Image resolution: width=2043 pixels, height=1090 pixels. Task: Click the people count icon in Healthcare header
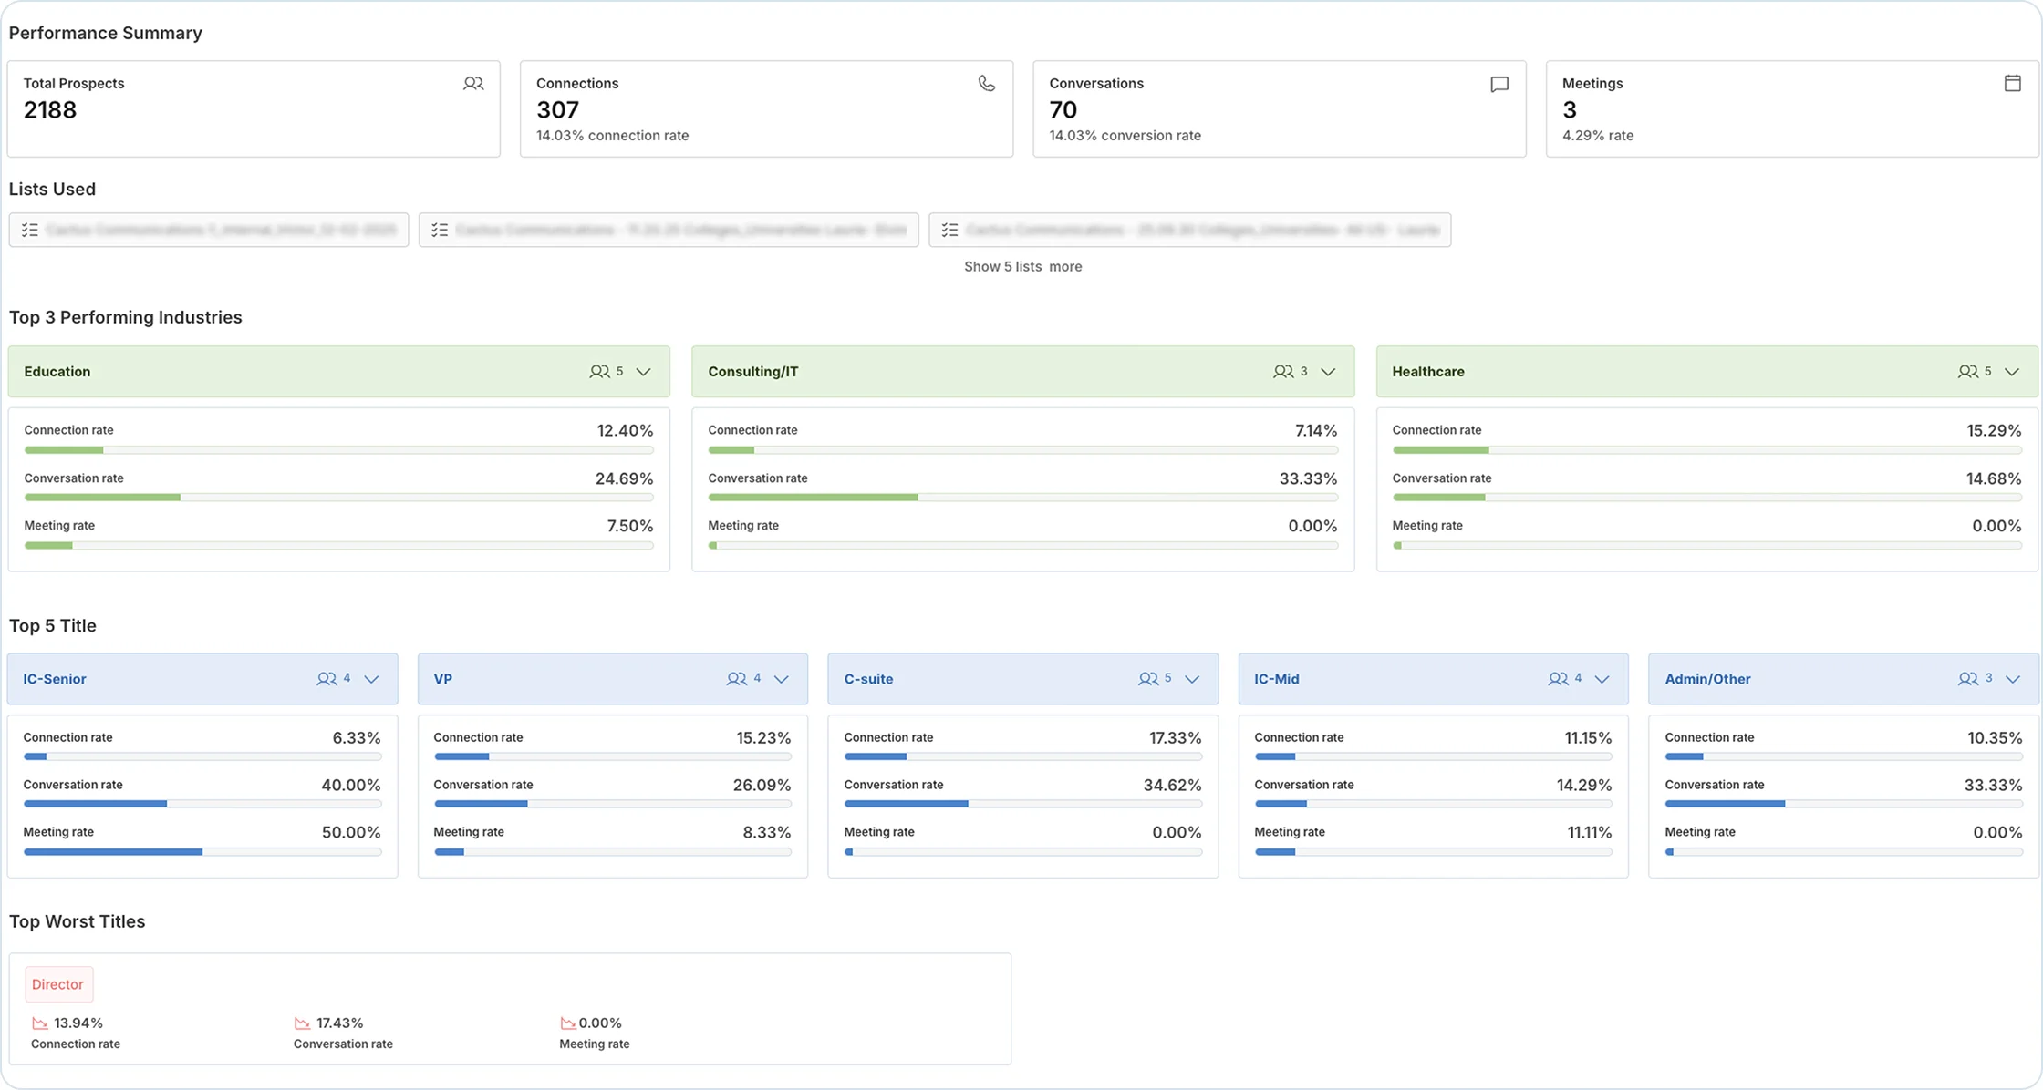coord(1967,372)
